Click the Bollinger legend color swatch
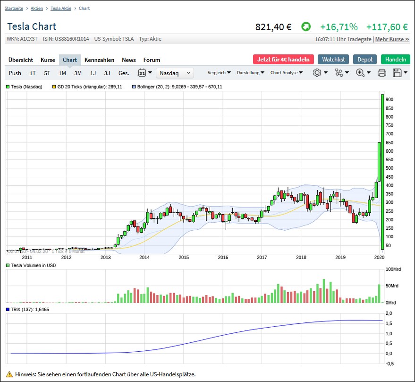The width and height of the screenshot is (415, 382). pos(134,87)
